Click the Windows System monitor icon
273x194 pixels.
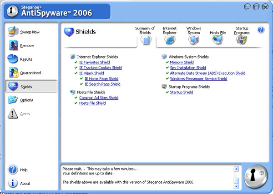coord(194,40)
